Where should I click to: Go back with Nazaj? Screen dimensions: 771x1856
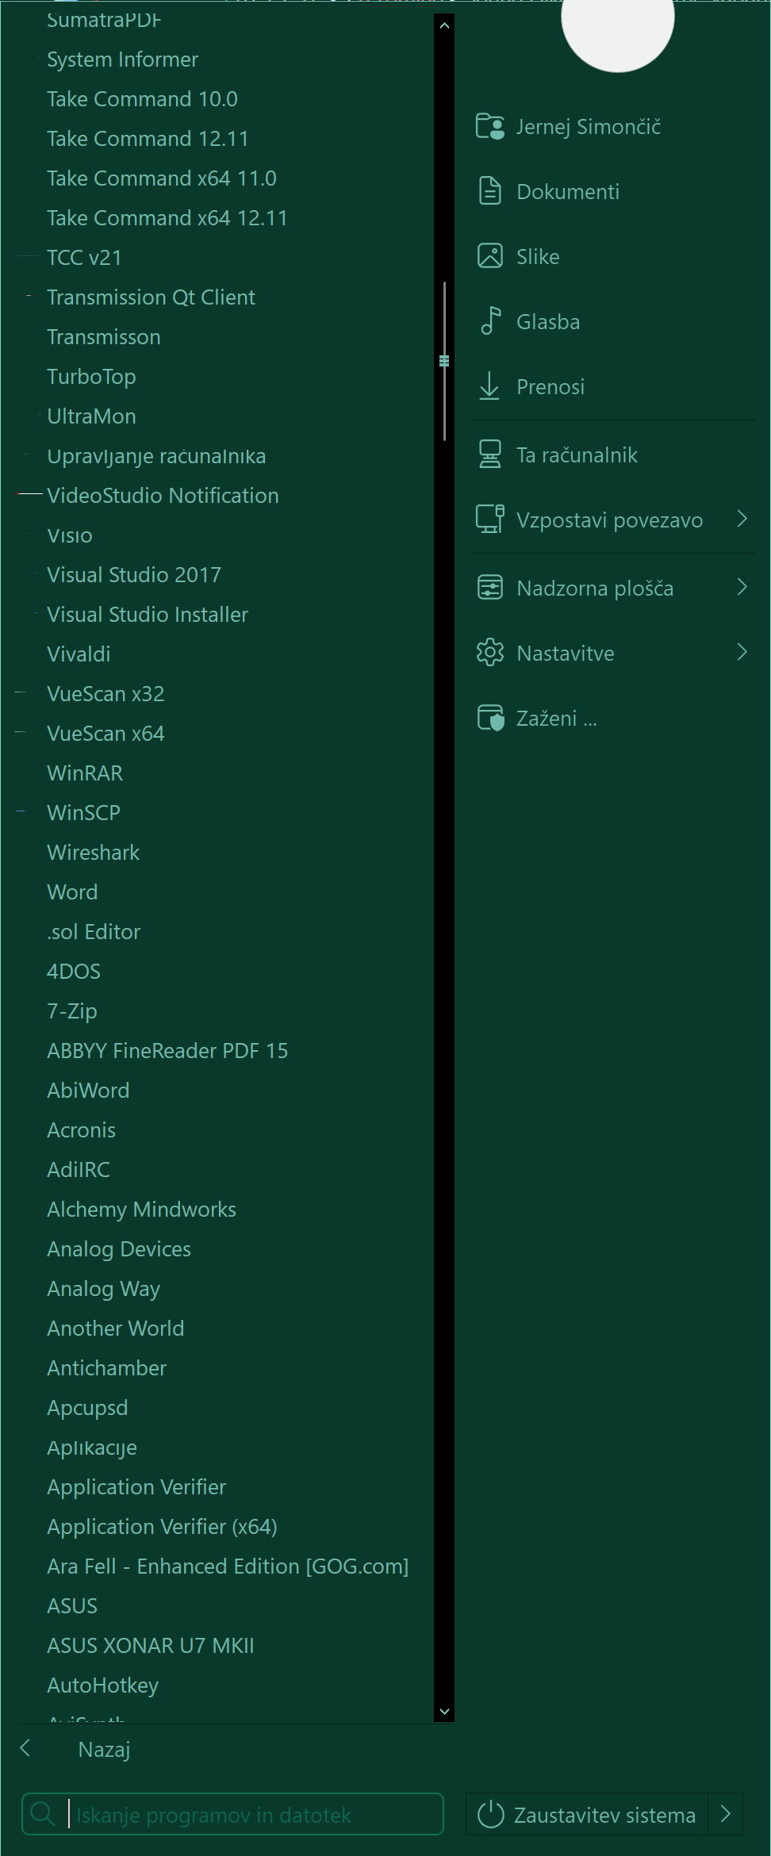(x=104, y=1749)
